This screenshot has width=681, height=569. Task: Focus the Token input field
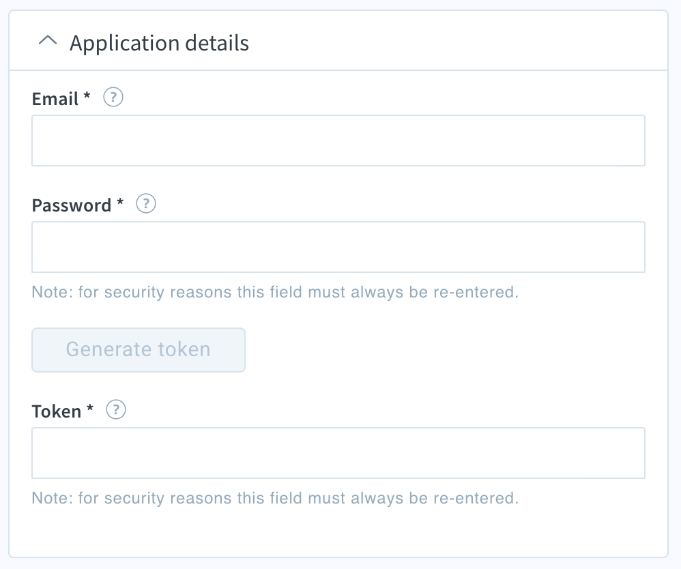coord(338,453)
